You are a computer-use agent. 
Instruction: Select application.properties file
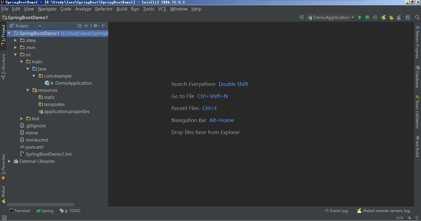(x=64, y=112)
